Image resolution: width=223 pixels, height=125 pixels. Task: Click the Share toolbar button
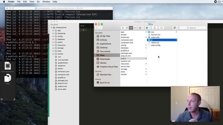coord(155,28)
